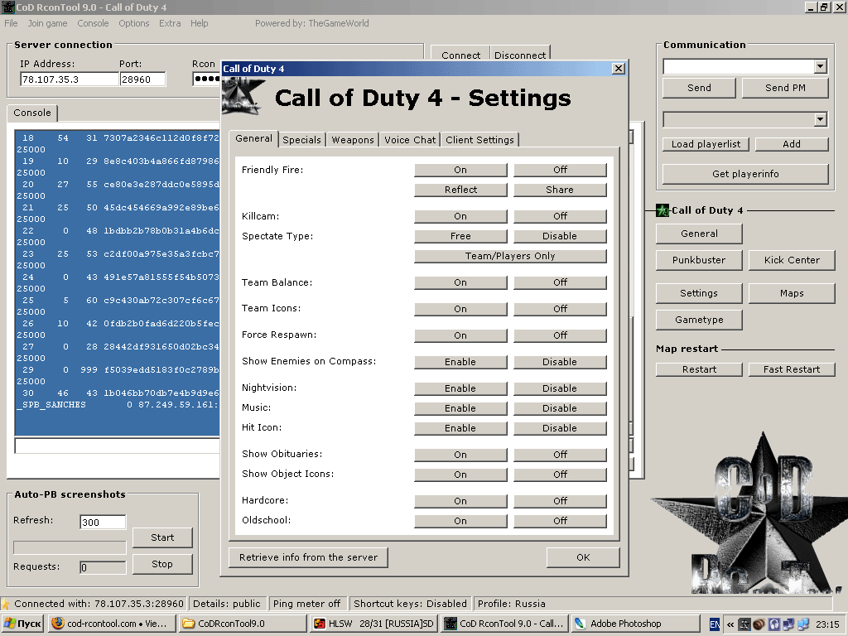Select the General tab in the Settings dialog
The width and height of the screenshot is (848, 636).
click(253, 138)
